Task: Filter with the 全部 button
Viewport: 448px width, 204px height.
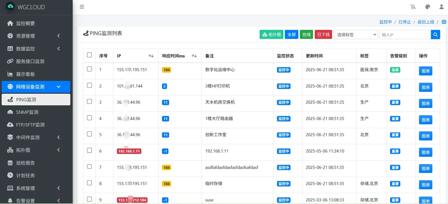Action: pyautogui.click(x=292, y=35)
